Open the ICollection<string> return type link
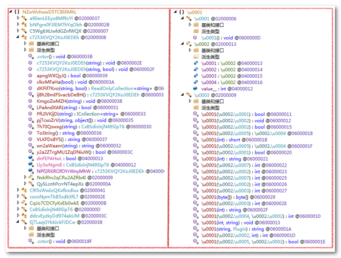 click(98, 114)
